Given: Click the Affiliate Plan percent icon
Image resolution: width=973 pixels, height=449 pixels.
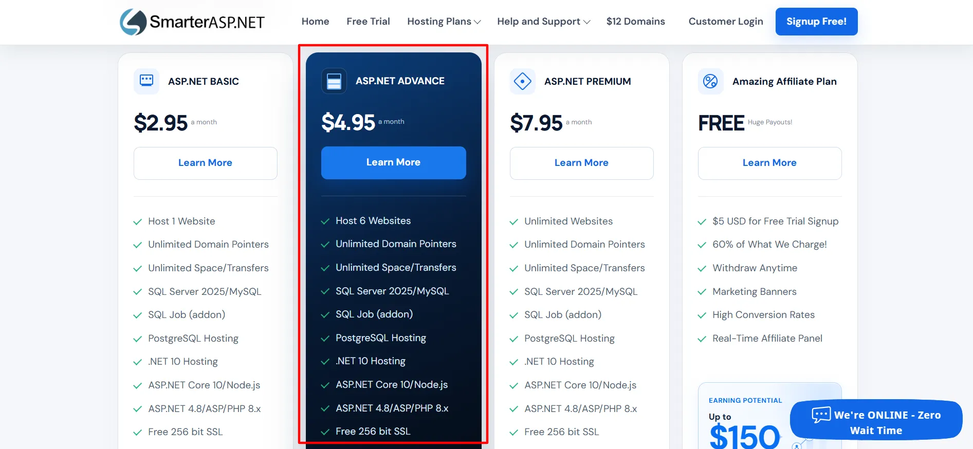Looking at the screenshot, I should [710, 81].
